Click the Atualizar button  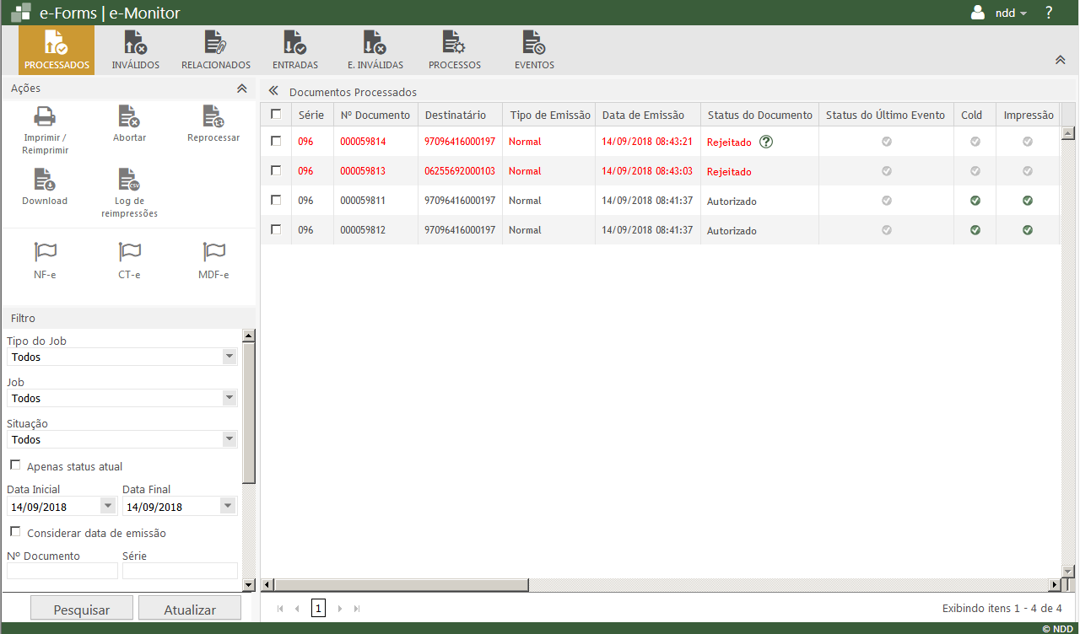[x=190, y=610]
